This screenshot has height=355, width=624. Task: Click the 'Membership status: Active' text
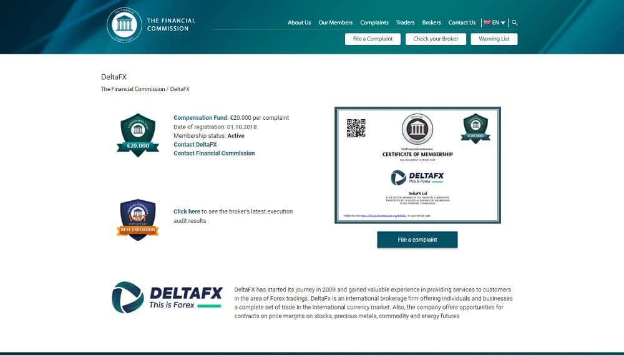[209, 136]
